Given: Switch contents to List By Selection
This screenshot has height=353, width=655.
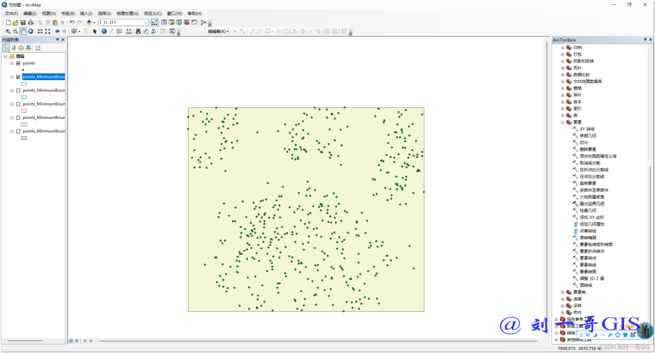Looking at the screenshot, I should coord(29,48).
